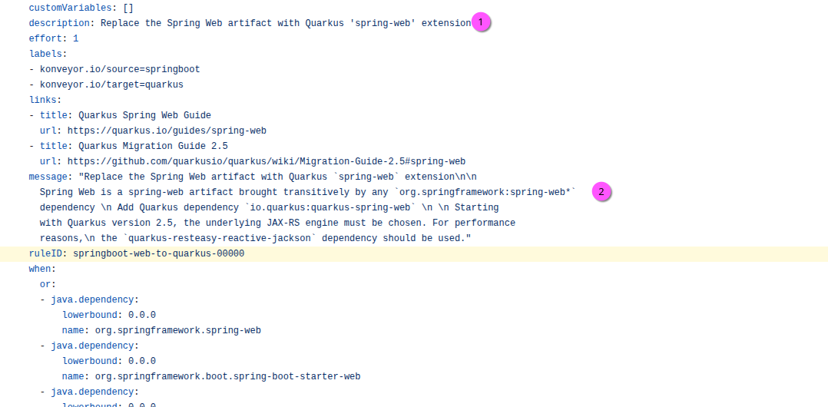The width and height of the screenshot is (828, 407).
Task: Open the quarkus.io spring-web guide URL
Action: (x=167, y=131)
